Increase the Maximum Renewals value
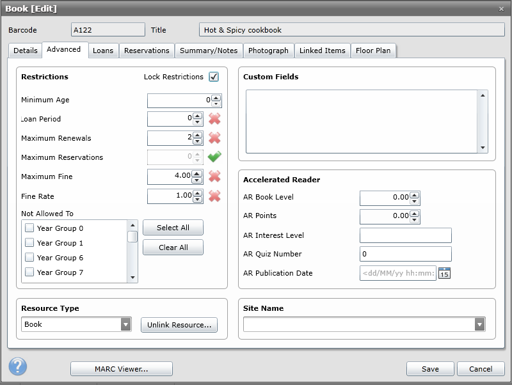Image resolution: width=512 pixels, height=385 pixels. click(197, 135)
